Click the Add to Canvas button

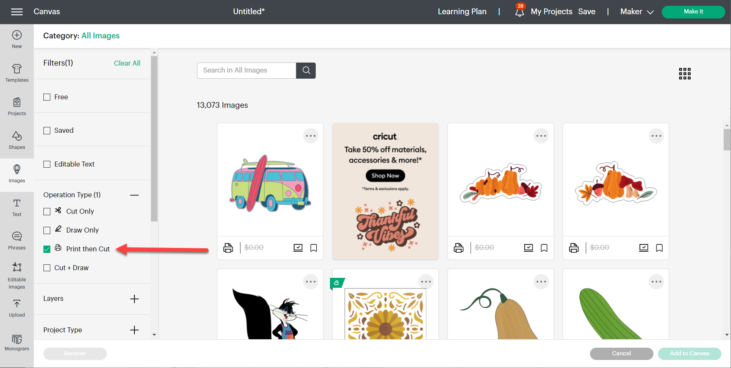point(690,353)
